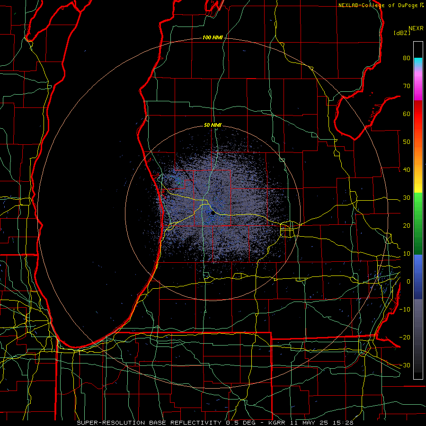This screenshot has height=426, width=426.
Task: Click the Super-Resolution Base Reflectivity caption
Action: click(x=149, y=423)
